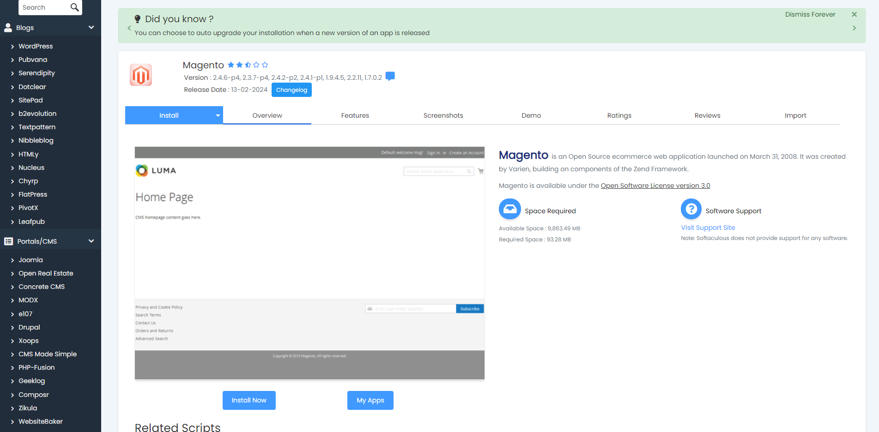The height and width of the screenshot is (432, 879).
Task: Select Composr in the sidebar
Action: pos(34,395)
